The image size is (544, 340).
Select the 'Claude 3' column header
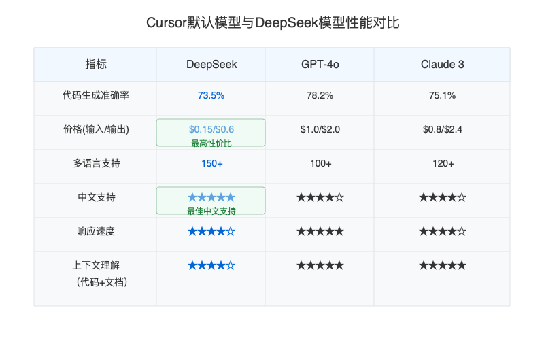click(x=442, y=64)
